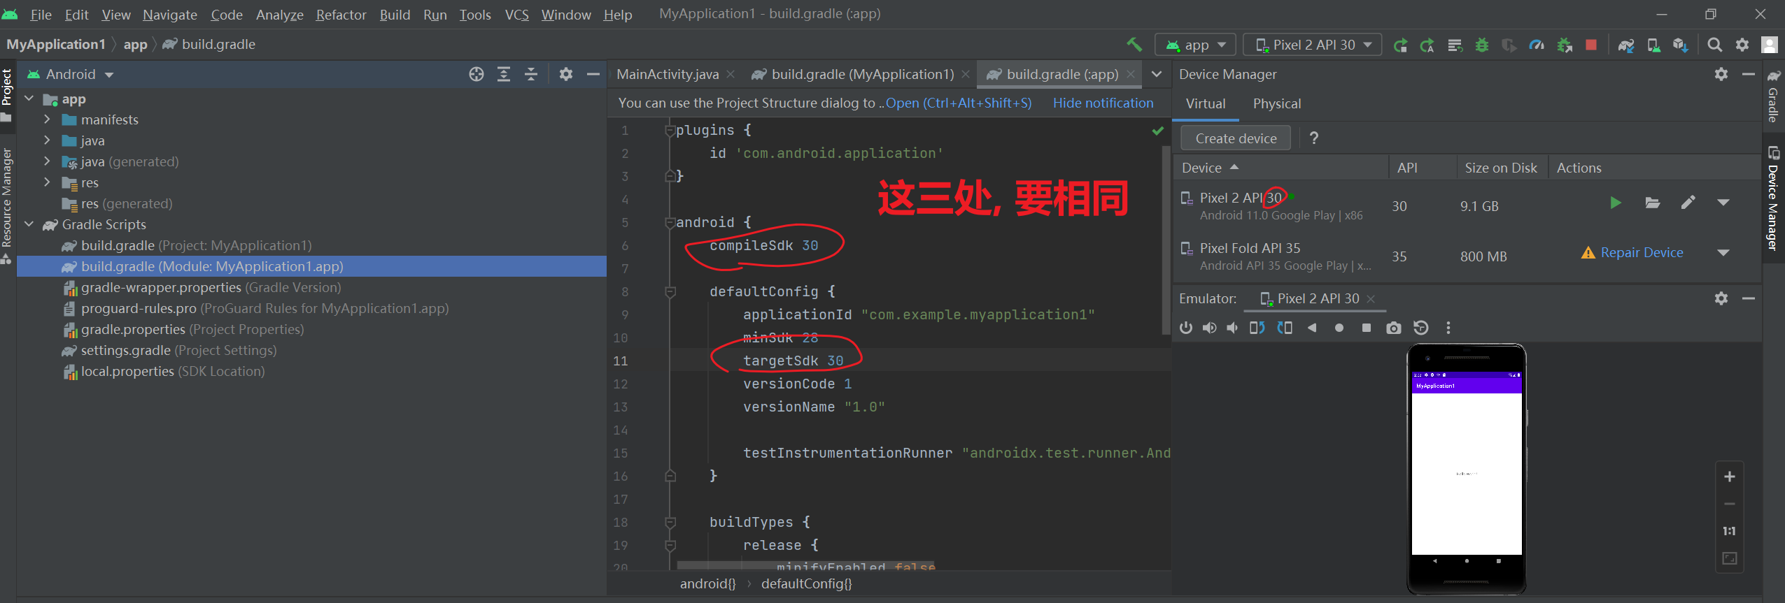
Task: Click the Repair Device link
Action: click(x=1642, y=253)
